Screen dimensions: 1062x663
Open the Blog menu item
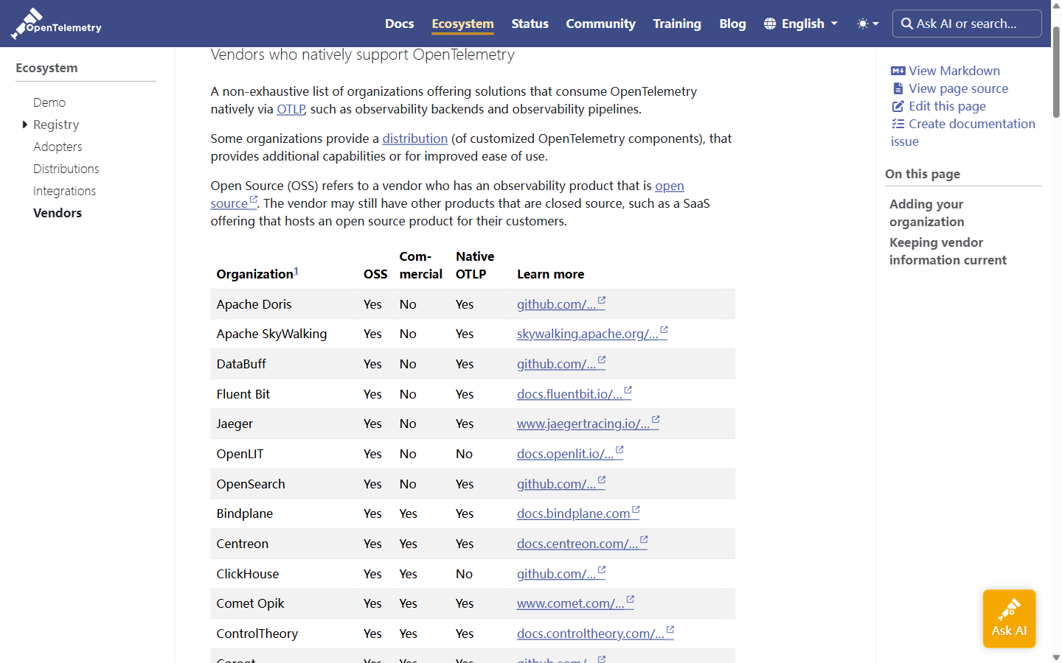click(732, 24)
